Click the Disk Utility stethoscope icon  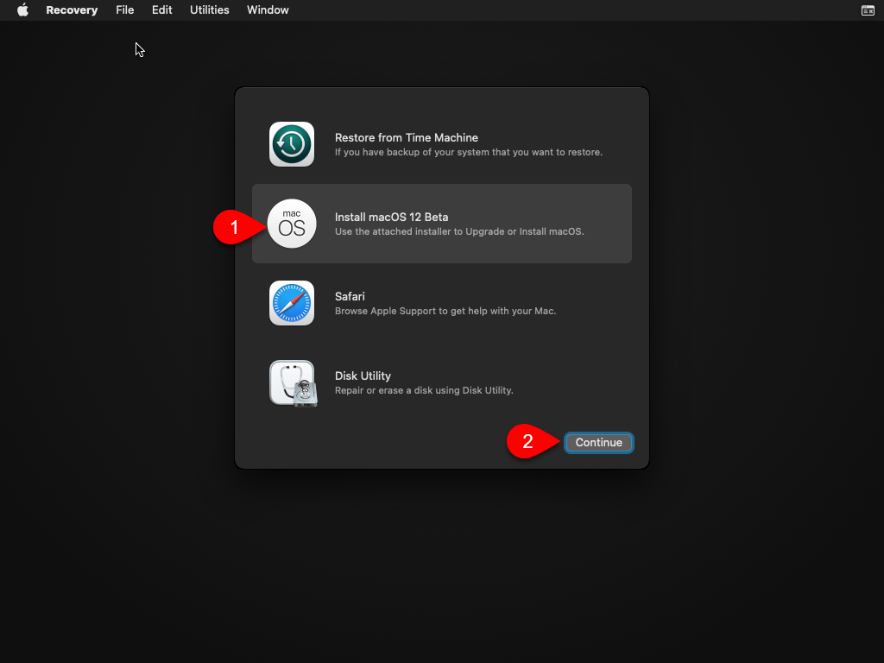294,383
